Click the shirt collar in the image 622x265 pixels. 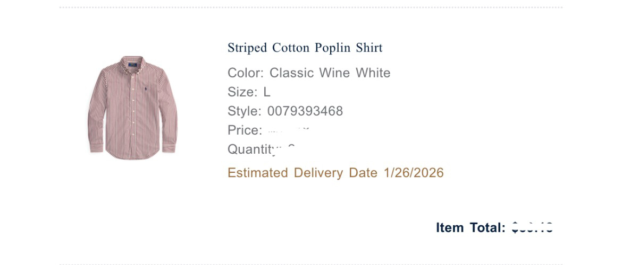coord(131,62)
